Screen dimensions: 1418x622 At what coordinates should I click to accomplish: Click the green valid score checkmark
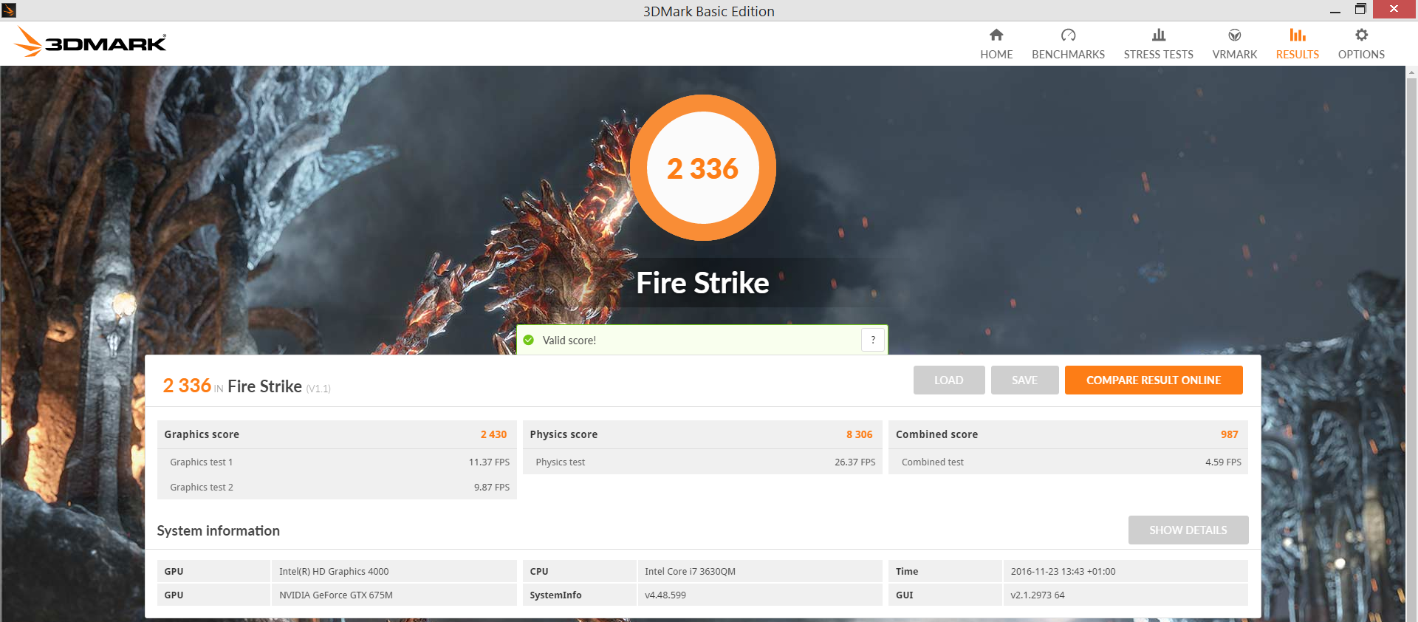529,340
